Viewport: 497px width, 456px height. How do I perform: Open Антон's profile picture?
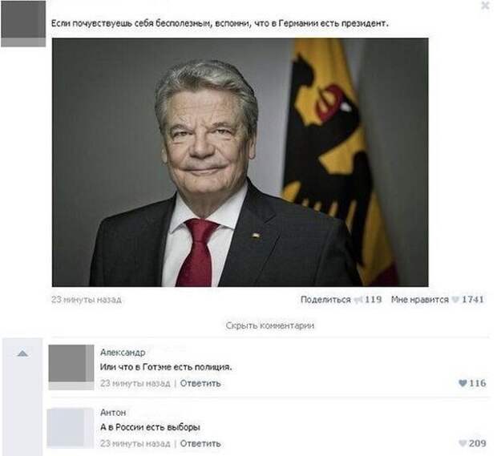(x=71, y=428)
